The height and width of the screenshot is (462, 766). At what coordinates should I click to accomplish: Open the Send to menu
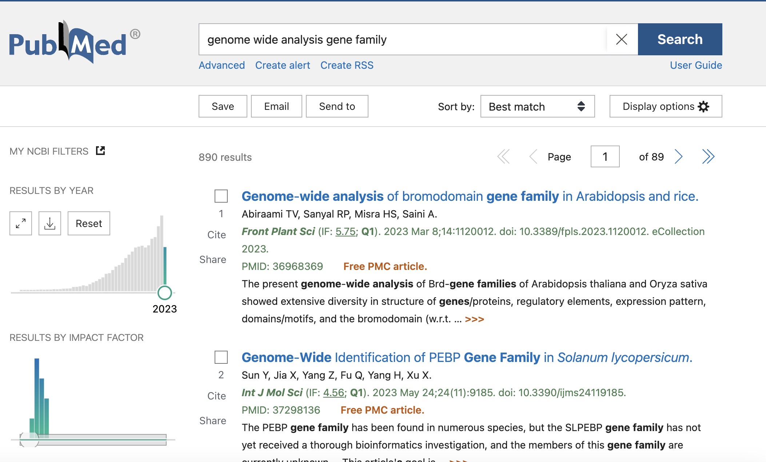pyautogui.click(x=337, y=106)
